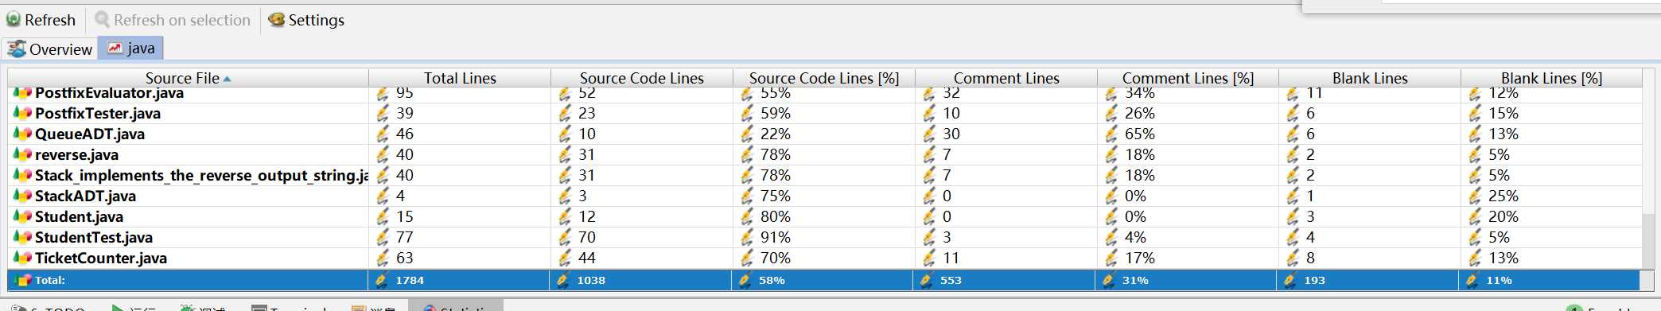This screenshot has height=311, width=1661.
Task: Click Student.java's 80% source code percentage
Action: 776,216
